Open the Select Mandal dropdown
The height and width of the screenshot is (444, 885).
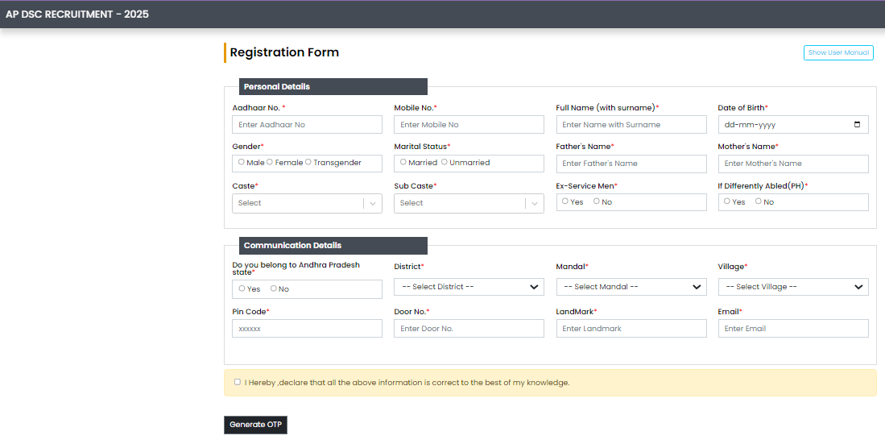tap(631, 287)
